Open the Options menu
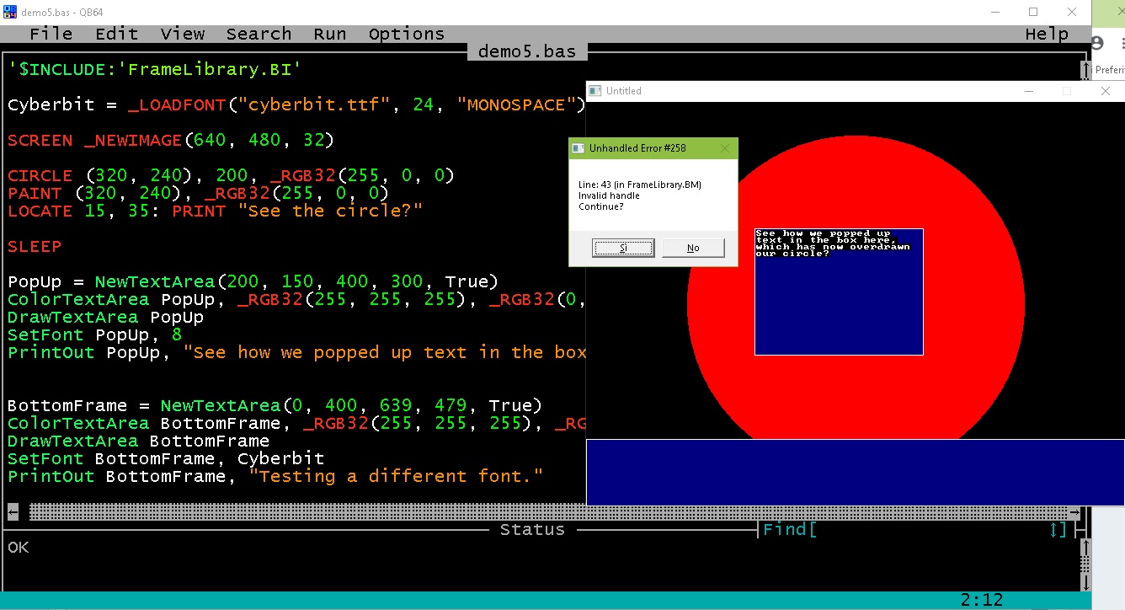 pyautogui.click(x=406, y=34)
